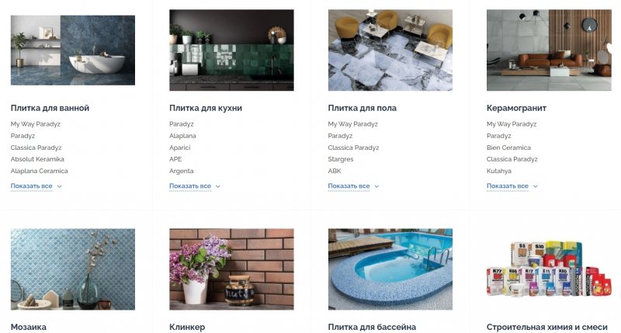
Task: Select the Aparici brand under kitchen tiles
Action: click(x=180, y=147)
